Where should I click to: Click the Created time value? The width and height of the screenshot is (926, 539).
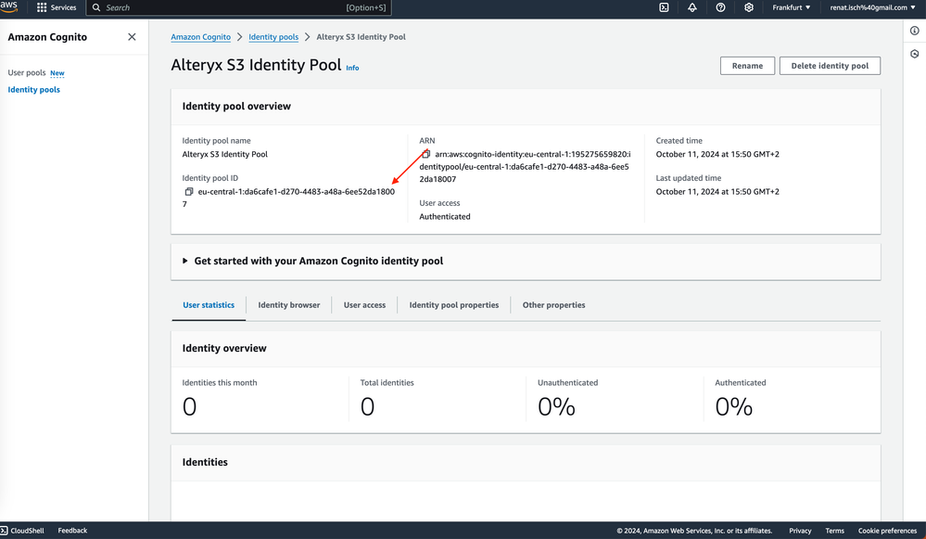tap(717, 154)
